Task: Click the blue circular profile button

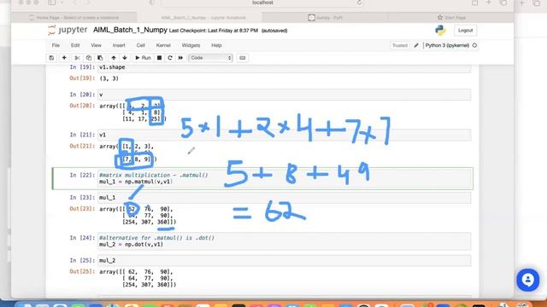Action: tap(528, 280)
